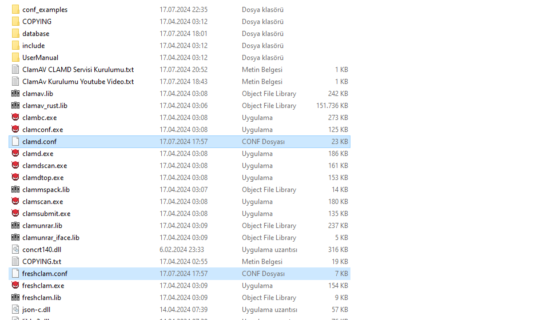Select the conf_examples folder icon

click(x=15, y=10)
